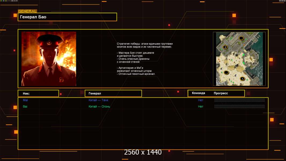Viewport: 286px width, 161px height.
Task: Click Mai's team value Нет
Action: click(201, 100)
